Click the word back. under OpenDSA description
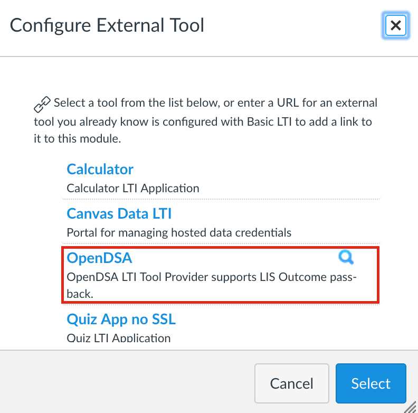 point(80,294)
